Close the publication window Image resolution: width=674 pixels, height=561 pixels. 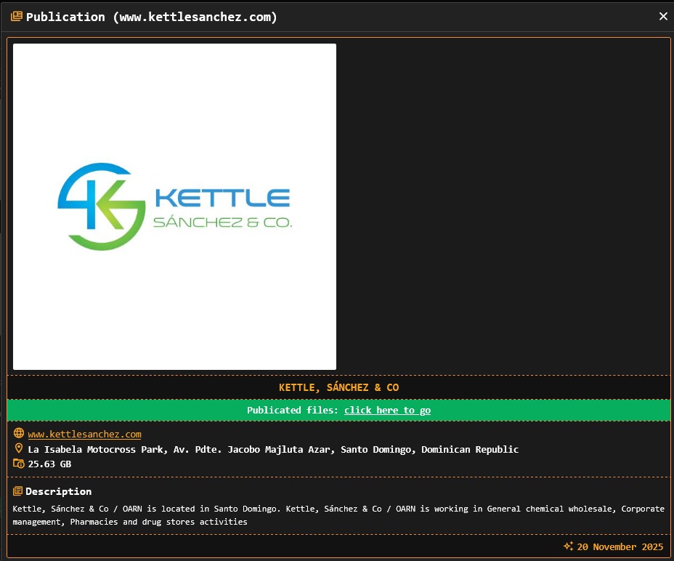[662, 16]
